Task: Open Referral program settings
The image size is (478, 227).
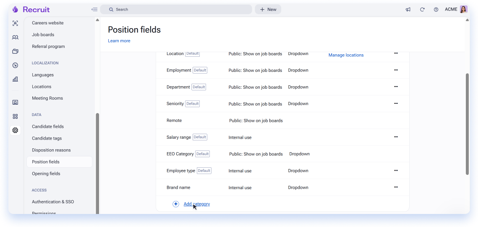Action: (x=48, y=46)
